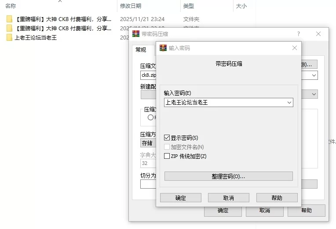Click 确定 in the background 带密码压缩 window
336x229 pixels.
coord(223,211)
